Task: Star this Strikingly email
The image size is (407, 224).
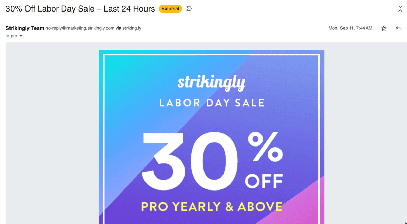Action: coord(384,28)
